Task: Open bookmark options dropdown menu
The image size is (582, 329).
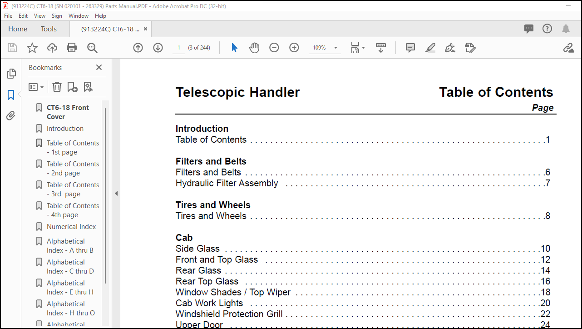Action: coord(36,87)
